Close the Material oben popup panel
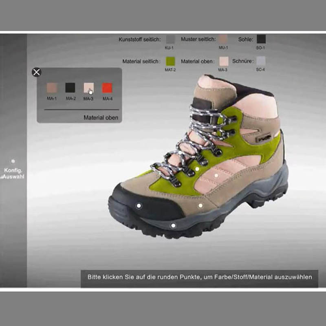The height and width of the screenshot is (326, 326). (37, 73)
